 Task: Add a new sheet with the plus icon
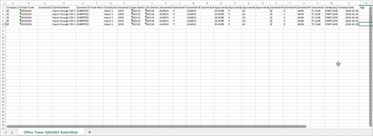coord(89,132)
